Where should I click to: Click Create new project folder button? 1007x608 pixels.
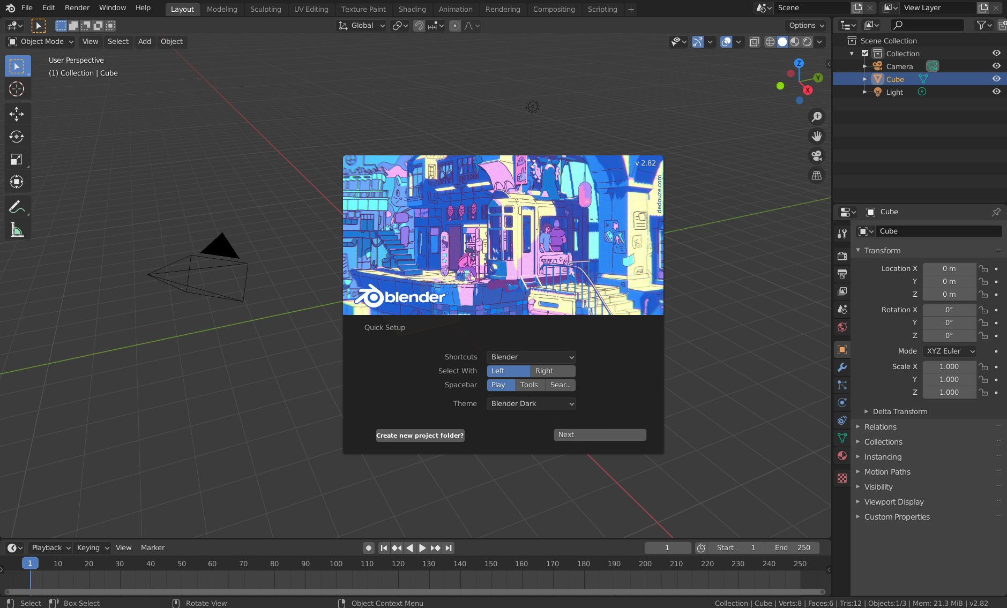[x=420, y=436]
